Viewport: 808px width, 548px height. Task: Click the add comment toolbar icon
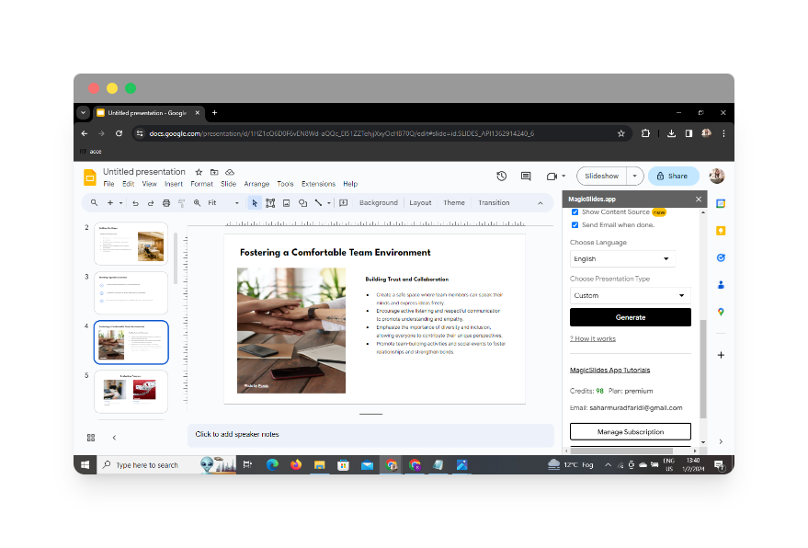tap(344, 203)
